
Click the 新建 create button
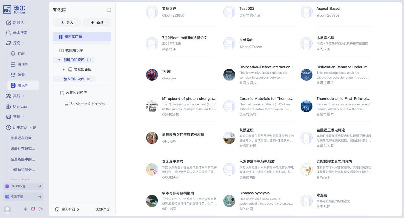97,22
